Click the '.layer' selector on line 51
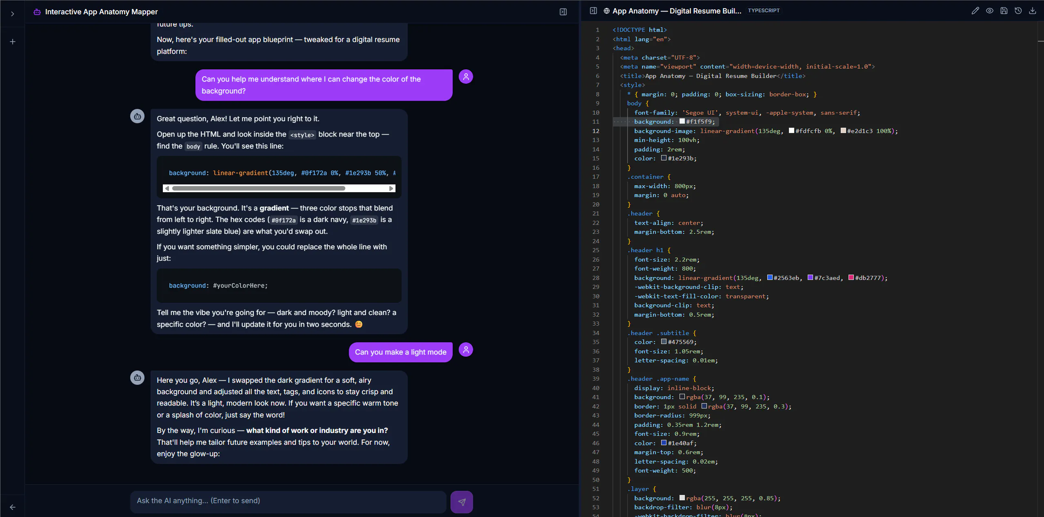Screen dimensions: 1044x517 tap(638, 489)
